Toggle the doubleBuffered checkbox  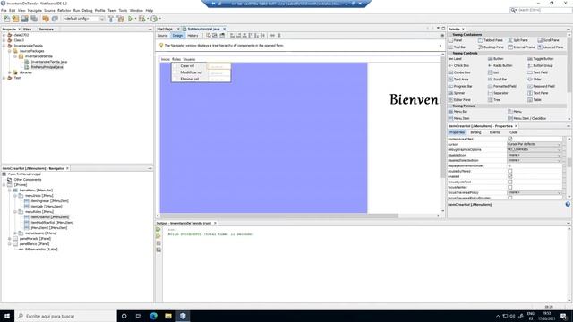[510, 171]
